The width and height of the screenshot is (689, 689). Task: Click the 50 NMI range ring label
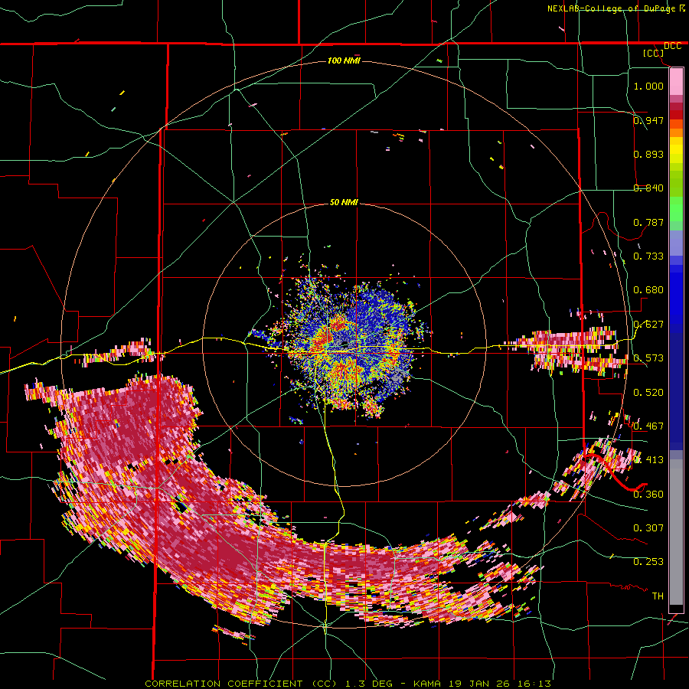(x=344, y=202)
